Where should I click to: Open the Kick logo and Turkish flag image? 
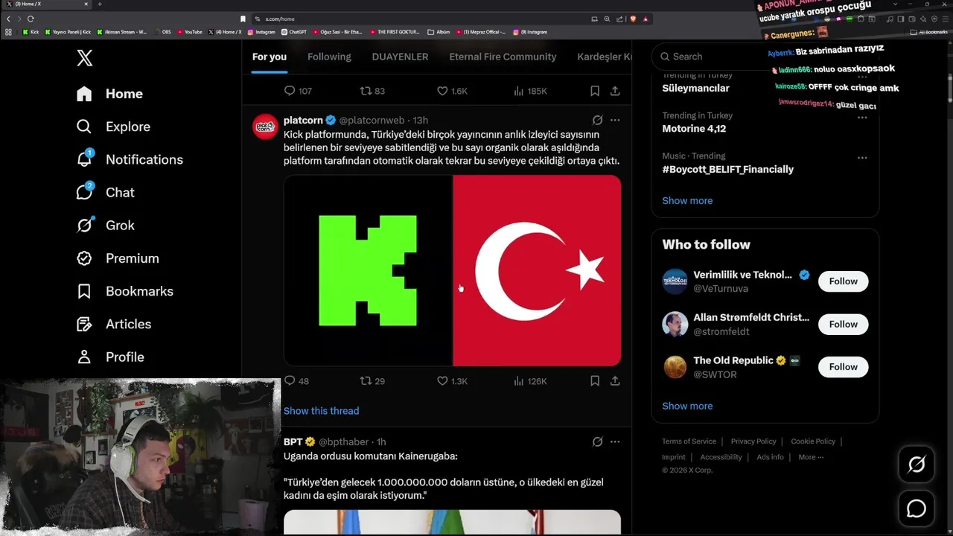[452, 270]
